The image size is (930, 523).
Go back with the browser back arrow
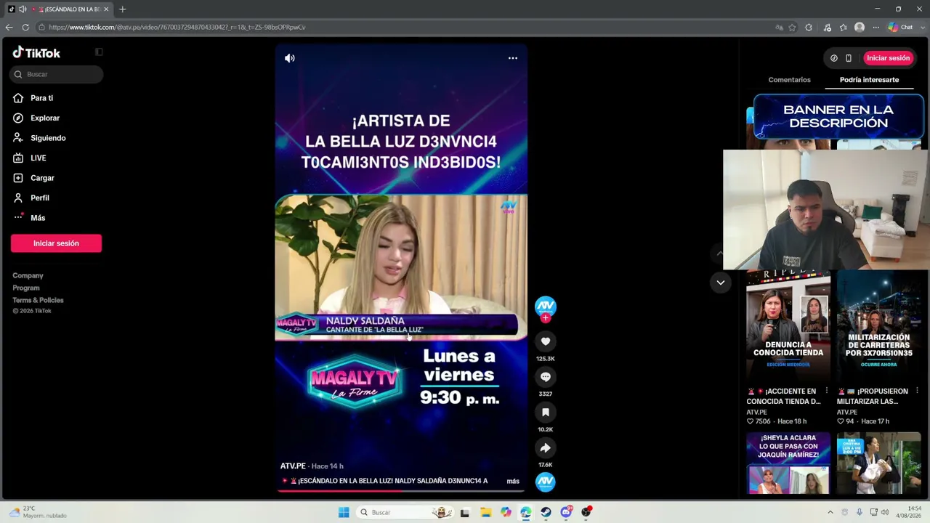(x=9, y=27)
